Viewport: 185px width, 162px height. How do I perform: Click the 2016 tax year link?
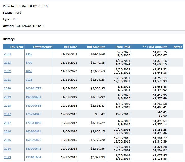point(7,131)
